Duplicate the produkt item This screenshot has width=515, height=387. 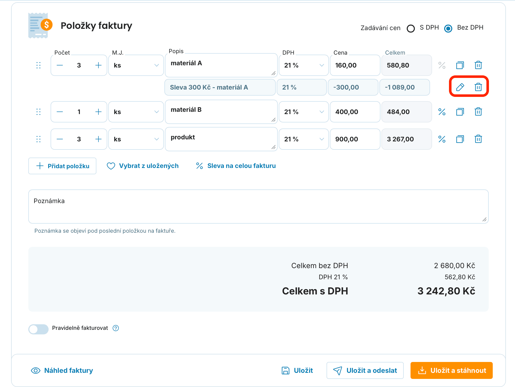[460, 139]
